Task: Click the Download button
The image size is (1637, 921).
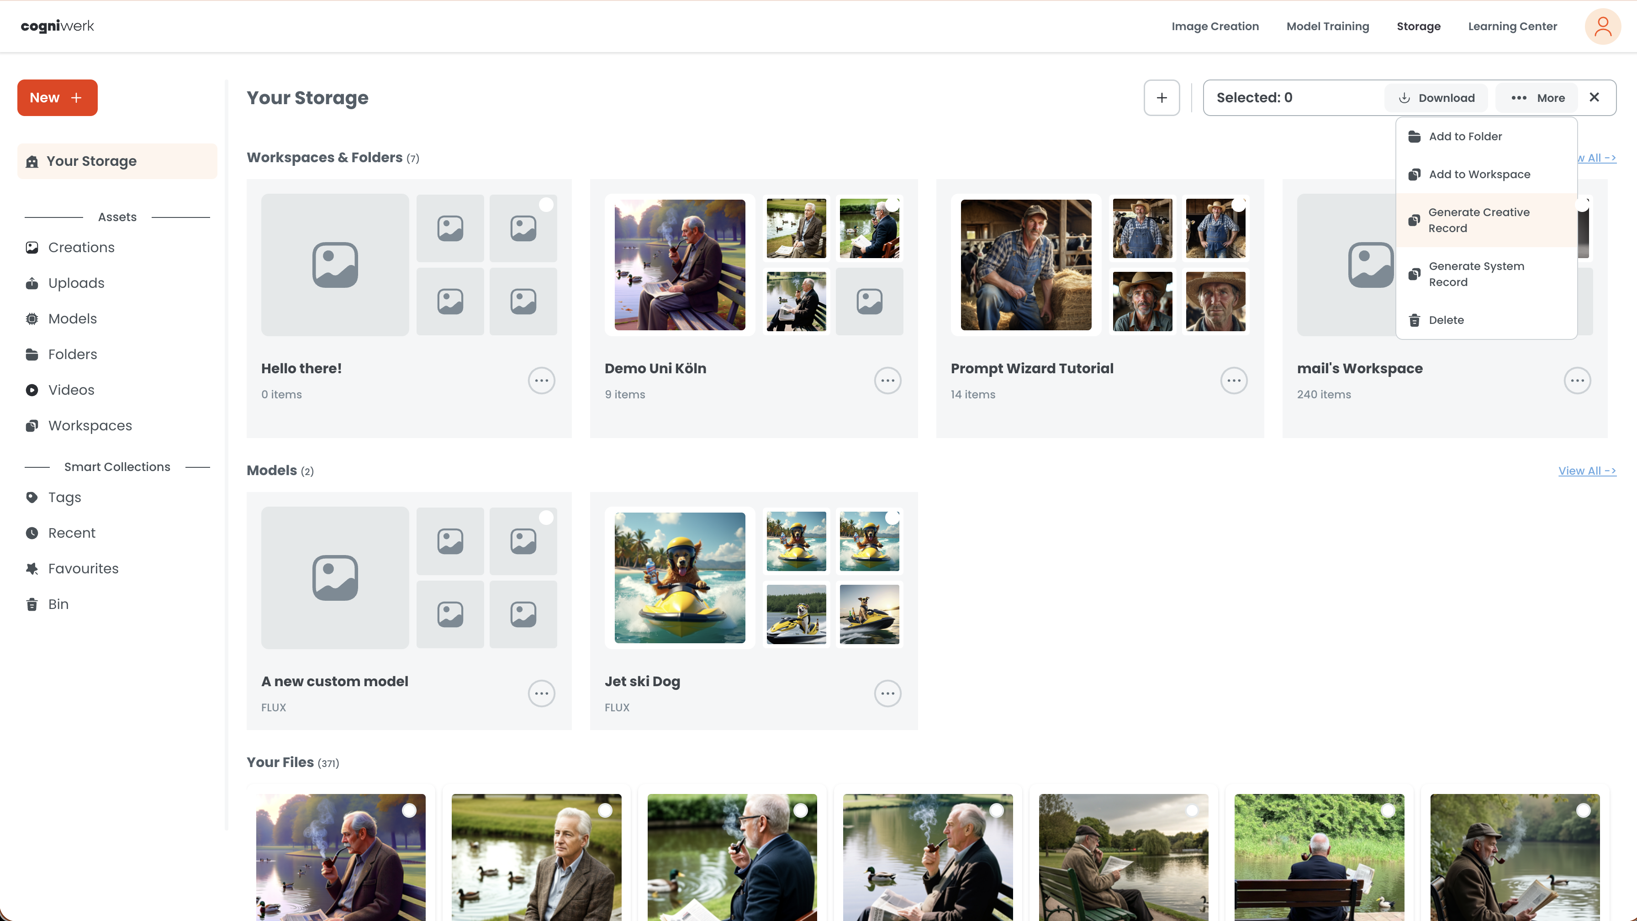Action: point(1436,98)
